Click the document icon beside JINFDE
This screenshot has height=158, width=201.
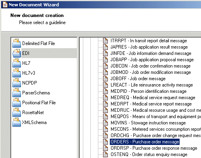(x=105, y=53)
